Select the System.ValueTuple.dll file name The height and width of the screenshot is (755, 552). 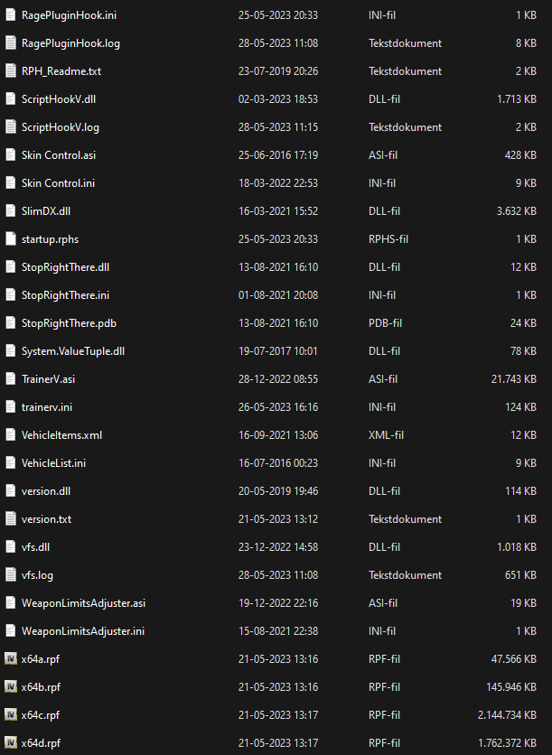(x=72, y=351)
